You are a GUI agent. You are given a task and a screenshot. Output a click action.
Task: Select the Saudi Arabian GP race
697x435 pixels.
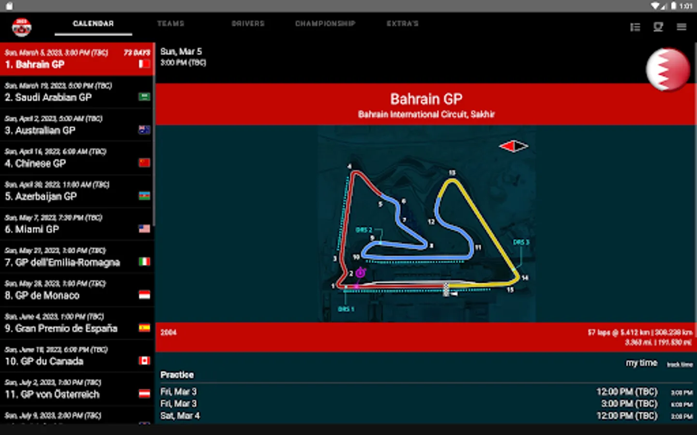[x=76, y=92]
